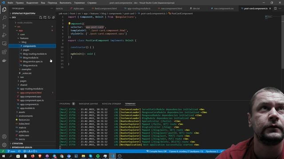Expand the examples folder
This screenshot has height=159, width=284.
(26, 69)
